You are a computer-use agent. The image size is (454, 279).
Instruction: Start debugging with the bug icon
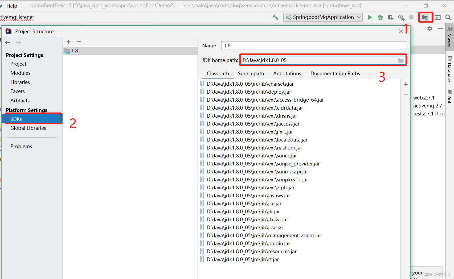(x=380, y=17)
